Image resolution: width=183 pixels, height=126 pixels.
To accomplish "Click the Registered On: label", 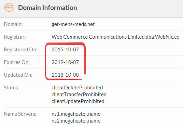I will tap(21, 50).
